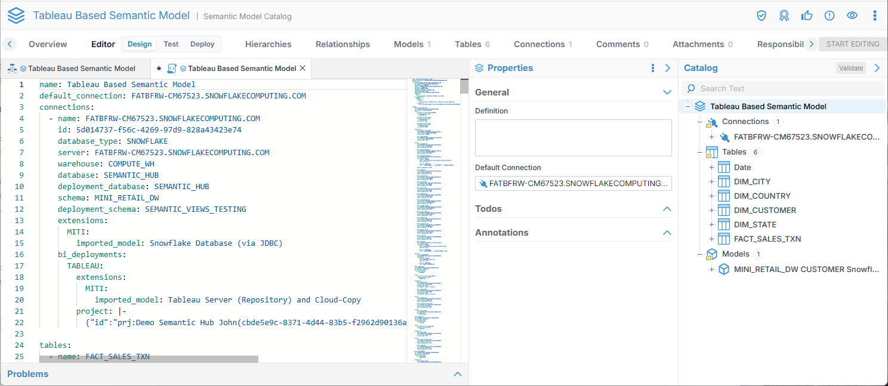Image resolution: width=888 pixels, height=386 pixels.
Task: Switch editor to Deploy mode
Action: (x=202, y=44)
